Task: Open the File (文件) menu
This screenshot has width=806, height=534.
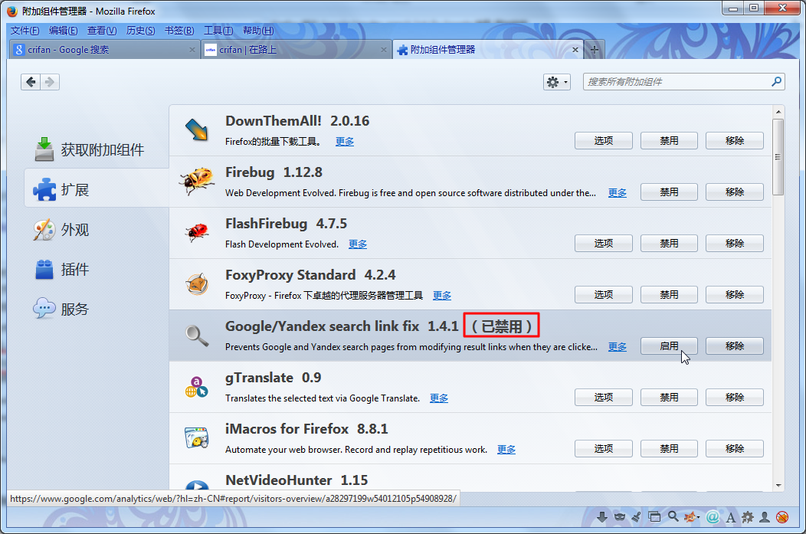Action: tap(25, 31)
